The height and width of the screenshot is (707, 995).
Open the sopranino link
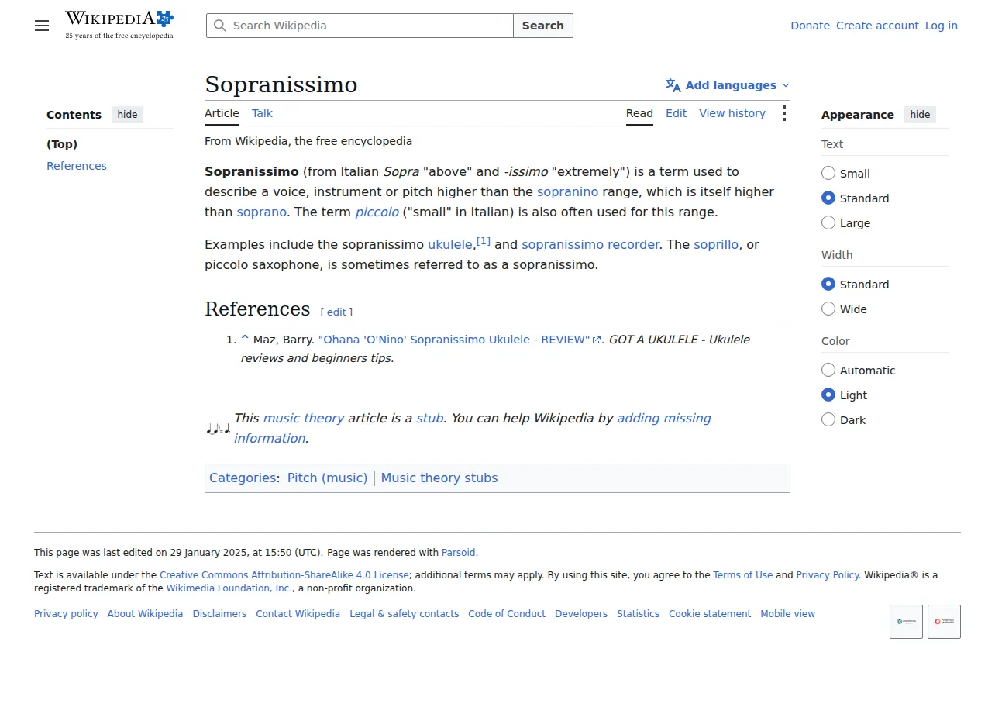point(567,191)
